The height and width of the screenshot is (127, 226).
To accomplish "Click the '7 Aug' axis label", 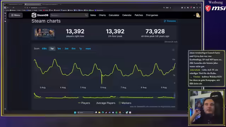I will [123, 87].
